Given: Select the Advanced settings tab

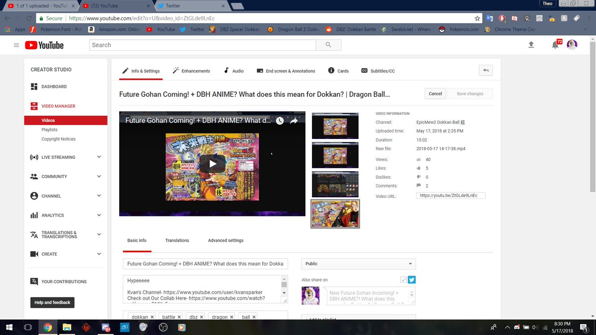Looking at the screenshot, I should click(x=225, y=241).
